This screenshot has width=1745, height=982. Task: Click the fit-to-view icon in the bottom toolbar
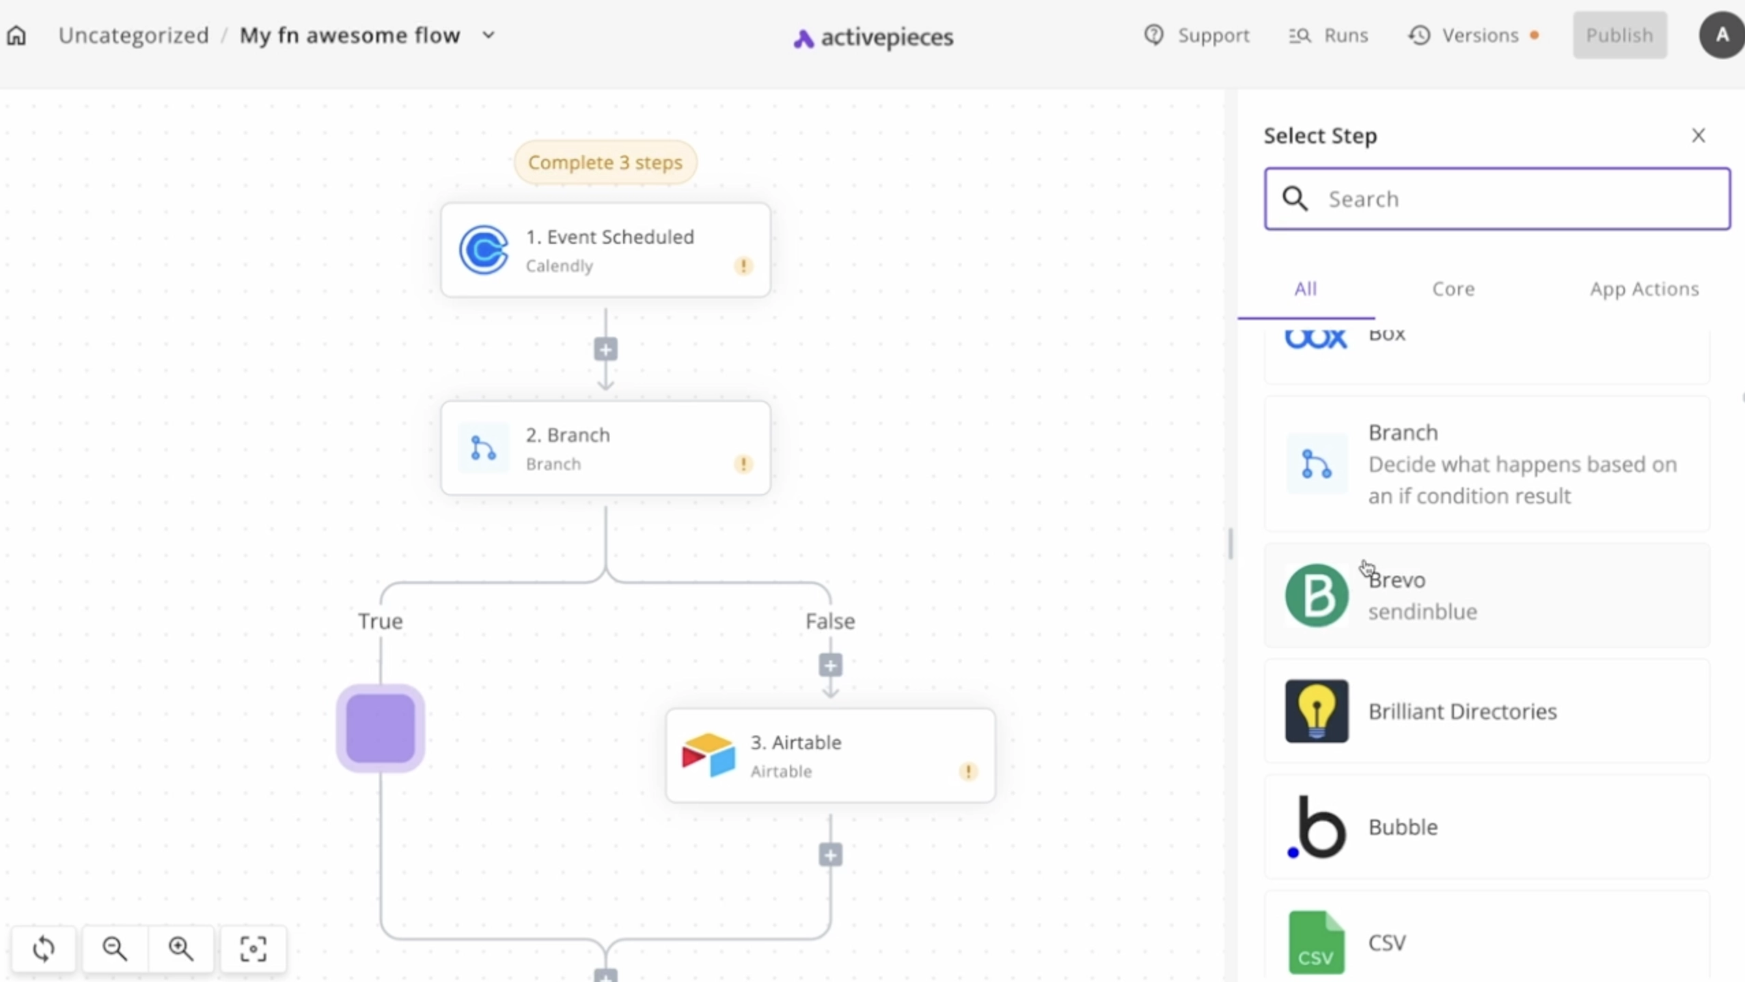(252, 949)
